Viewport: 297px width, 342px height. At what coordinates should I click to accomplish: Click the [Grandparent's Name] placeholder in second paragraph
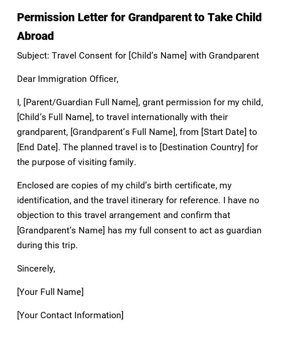point(61,230)
